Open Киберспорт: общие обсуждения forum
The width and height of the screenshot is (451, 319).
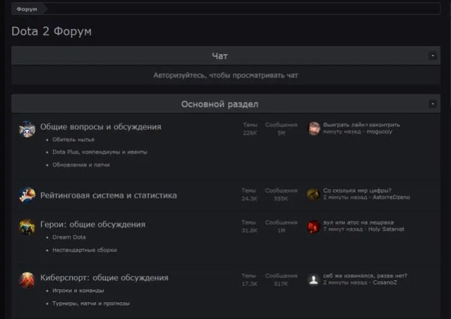pos(104,278)
